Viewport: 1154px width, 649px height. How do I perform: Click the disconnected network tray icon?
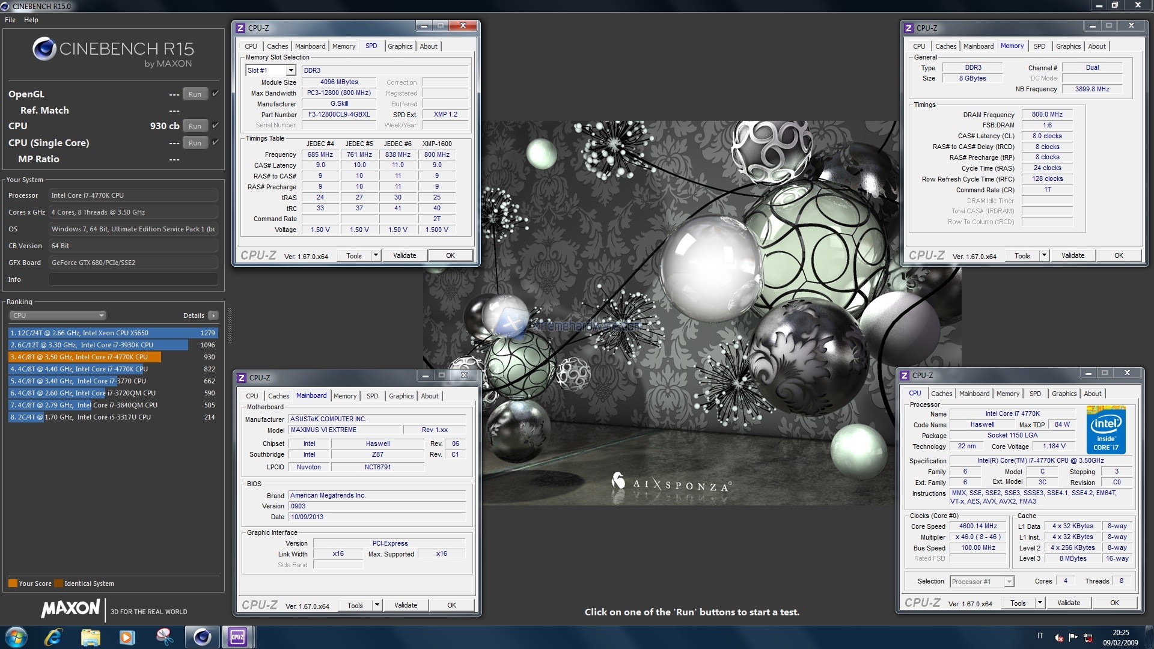[1088, 638]
